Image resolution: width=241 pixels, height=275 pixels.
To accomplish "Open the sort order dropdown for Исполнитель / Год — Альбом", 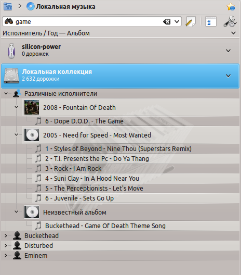I will (234, 33).
